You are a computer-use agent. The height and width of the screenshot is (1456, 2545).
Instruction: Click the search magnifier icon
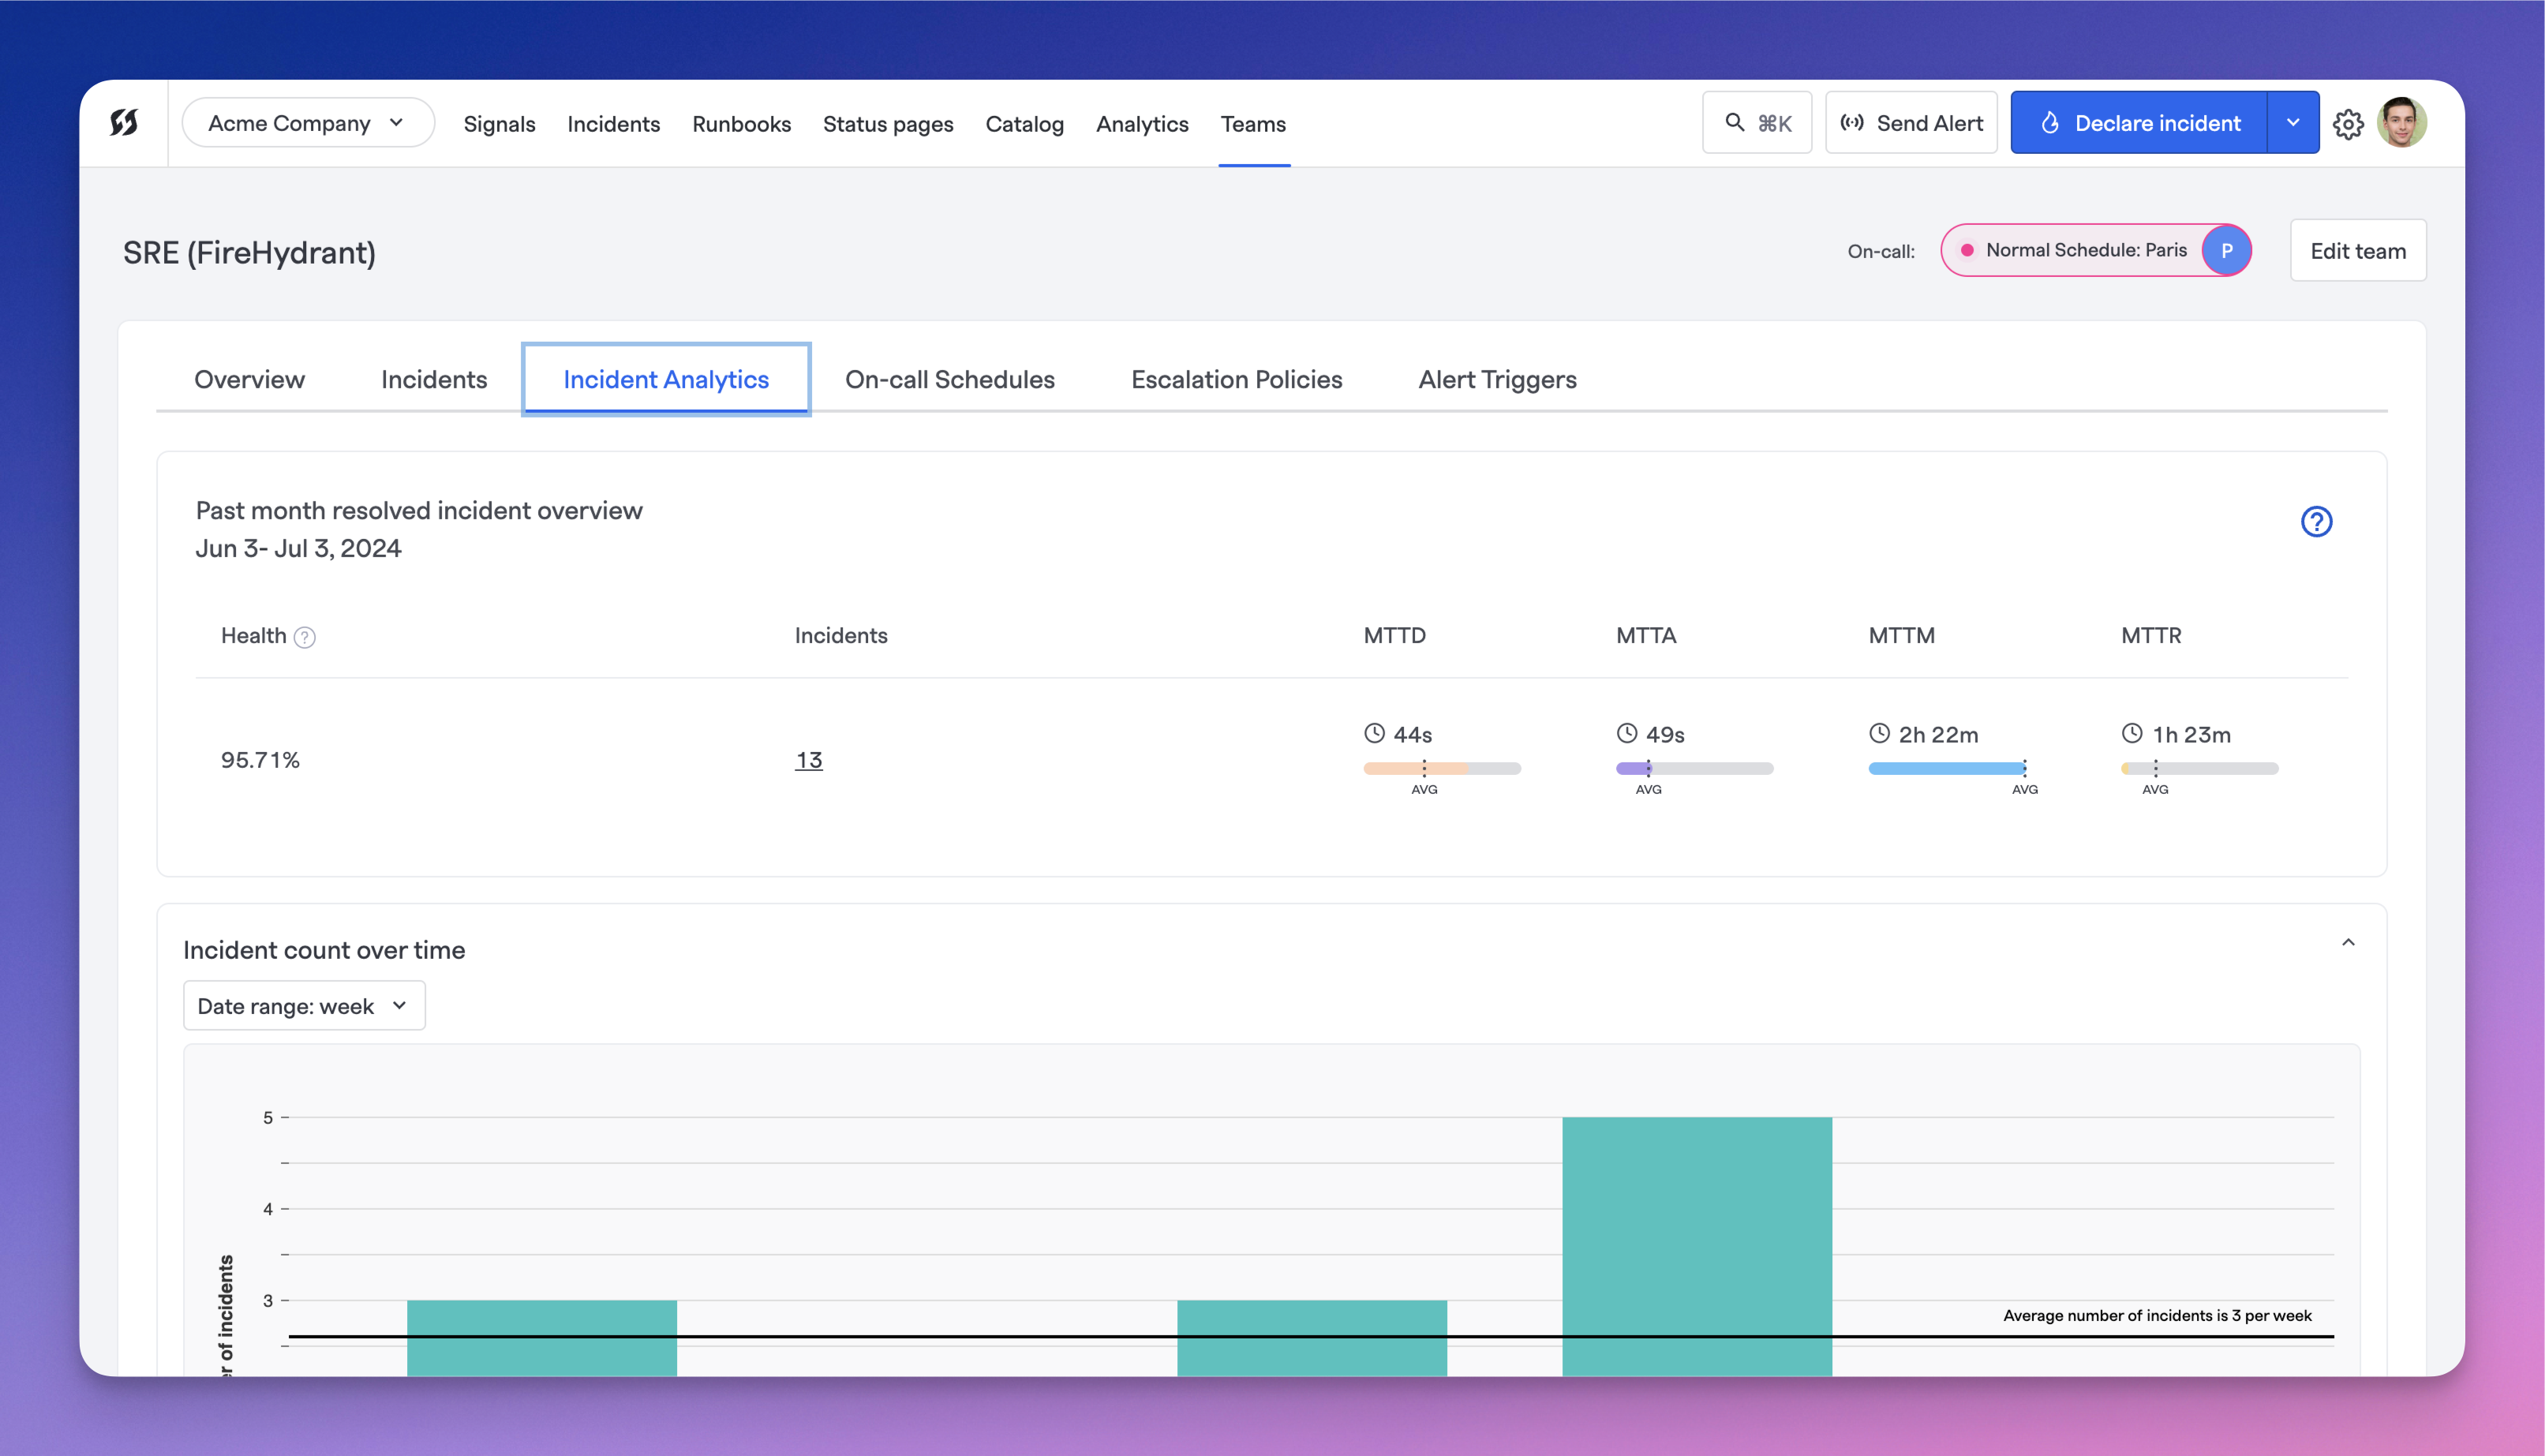point(1734,122)
